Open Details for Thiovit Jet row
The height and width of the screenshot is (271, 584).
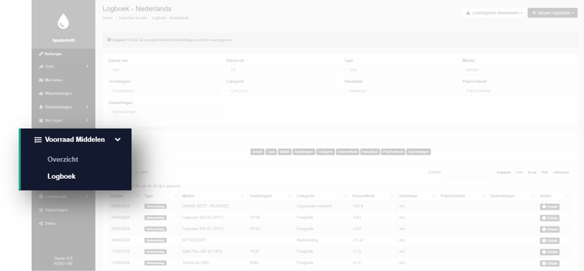(x=550, y=263)
